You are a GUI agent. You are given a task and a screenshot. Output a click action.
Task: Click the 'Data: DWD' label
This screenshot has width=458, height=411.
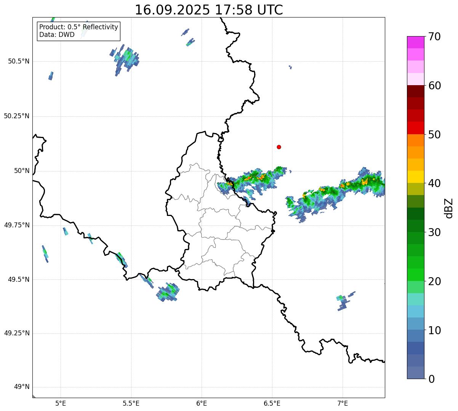point(57,35)
